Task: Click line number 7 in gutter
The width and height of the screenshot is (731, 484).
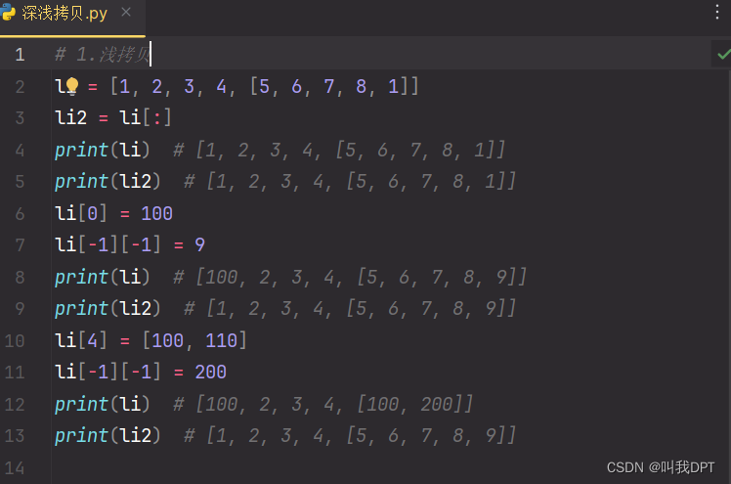Action: coord(20,245)
